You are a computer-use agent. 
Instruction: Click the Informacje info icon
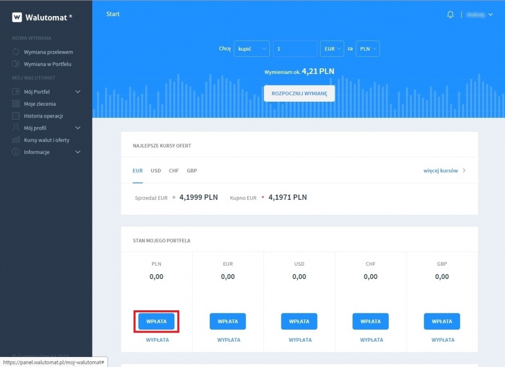[x=16, y=152]
